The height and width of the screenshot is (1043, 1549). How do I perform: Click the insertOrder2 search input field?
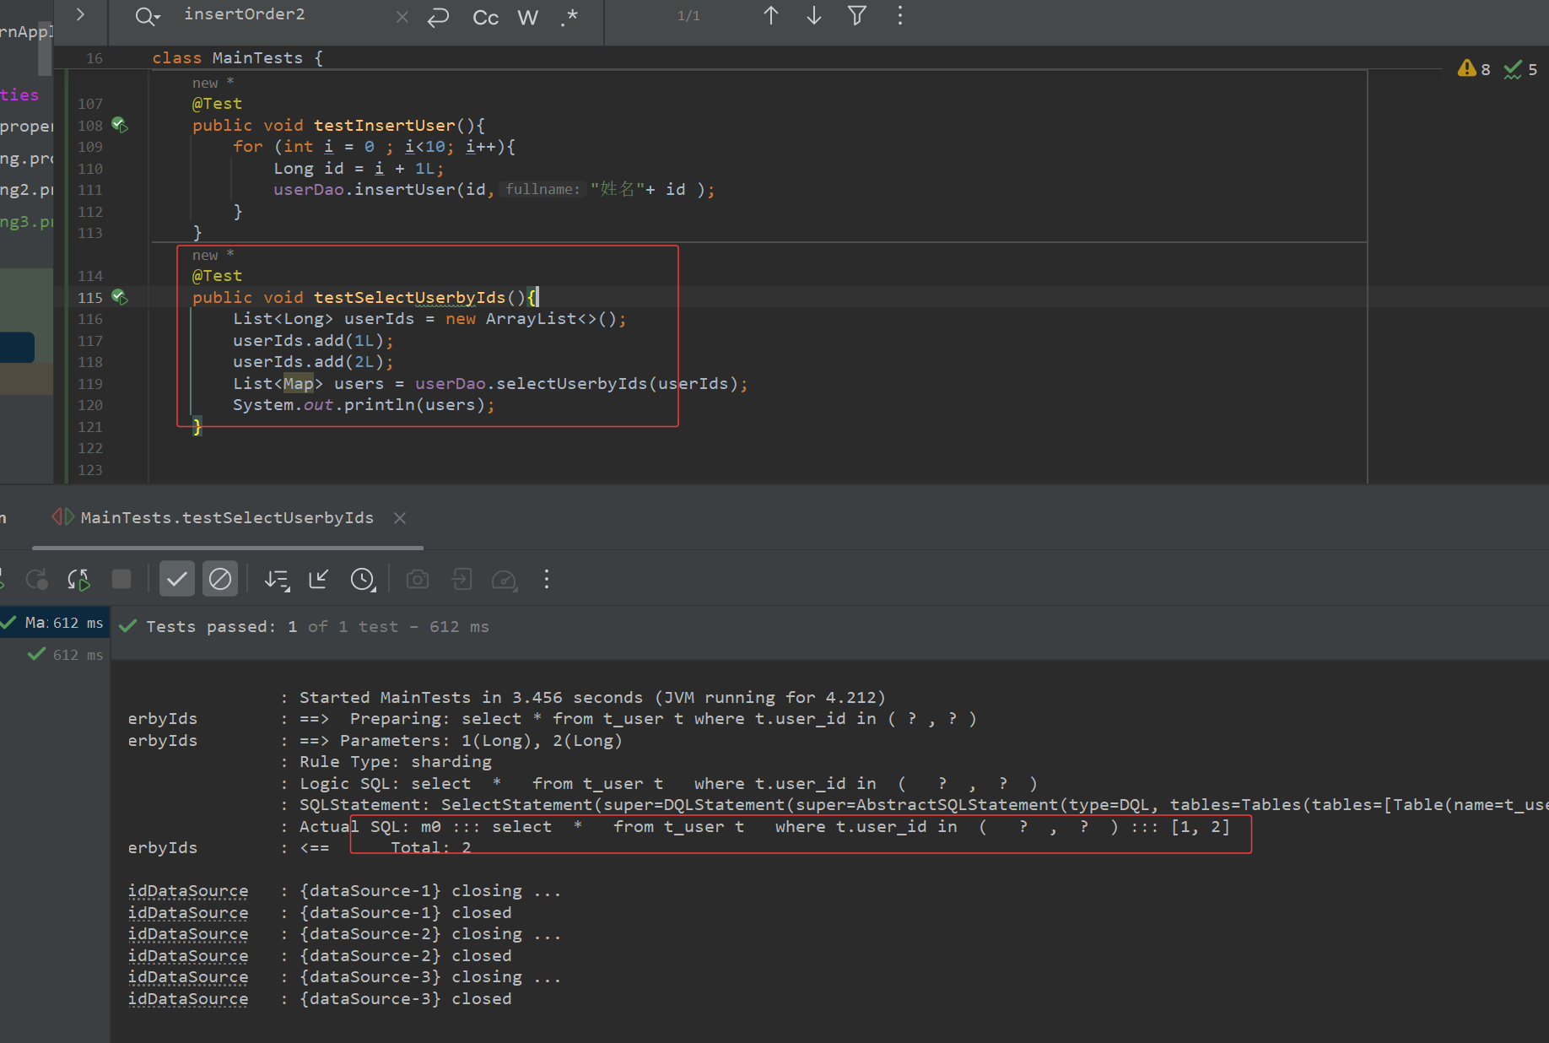(287, 14)
